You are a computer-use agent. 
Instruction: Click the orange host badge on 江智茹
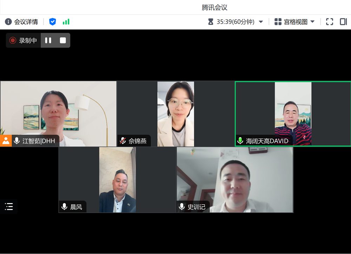coord(6,141)
